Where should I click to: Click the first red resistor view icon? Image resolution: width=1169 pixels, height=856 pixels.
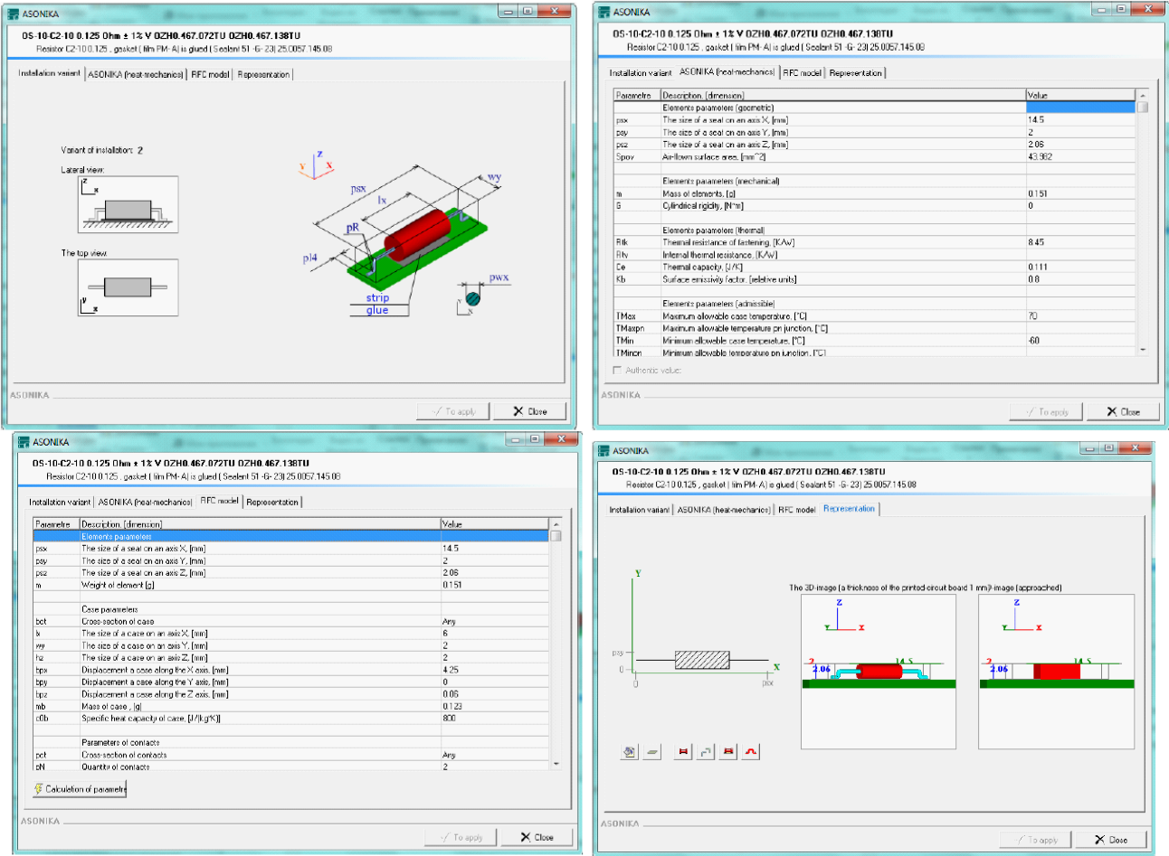(x=683, y=751)
